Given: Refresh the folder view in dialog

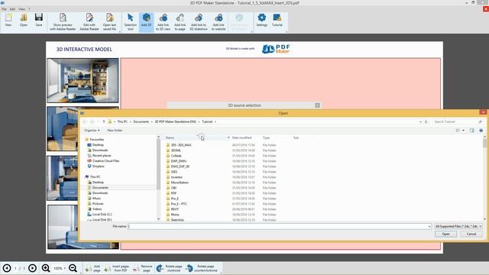Looking at the screenshot, I should click(426, 121).
